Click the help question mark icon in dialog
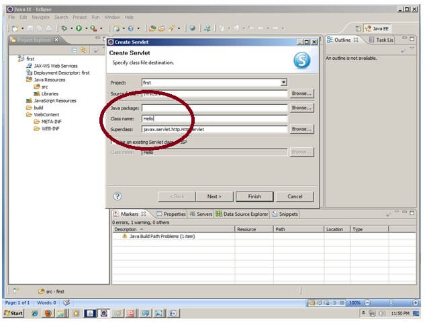This screenshot has height=322, width=425. 117,196
